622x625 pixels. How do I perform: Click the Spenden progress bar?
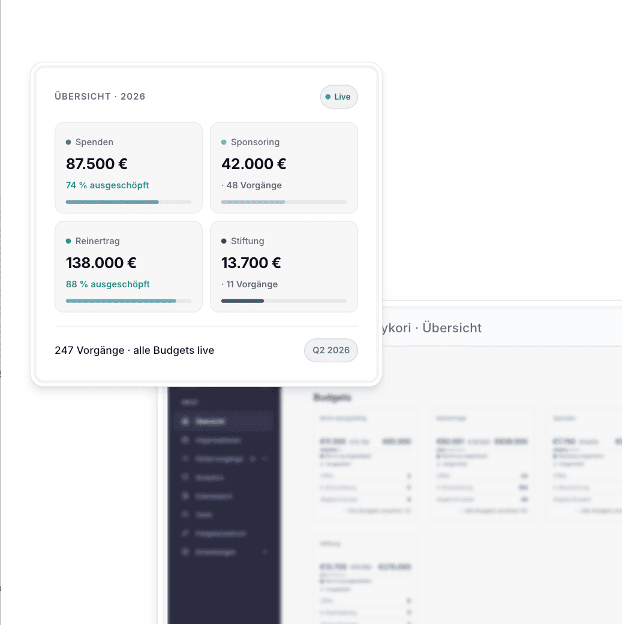pyautogui.click(x=128, y=202)
